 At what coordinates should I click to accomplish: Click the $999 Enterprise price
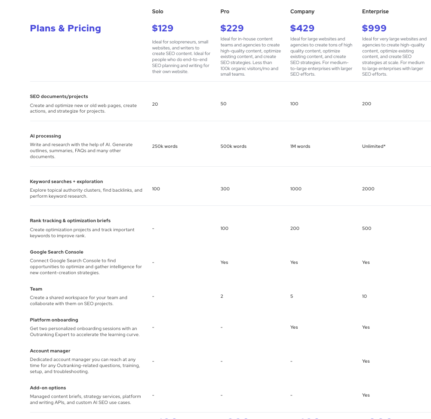click(374, 28)
